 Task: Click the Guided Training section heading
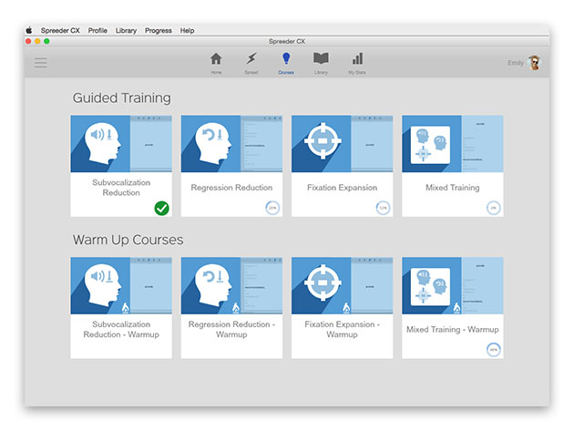[x=122, y=98]
